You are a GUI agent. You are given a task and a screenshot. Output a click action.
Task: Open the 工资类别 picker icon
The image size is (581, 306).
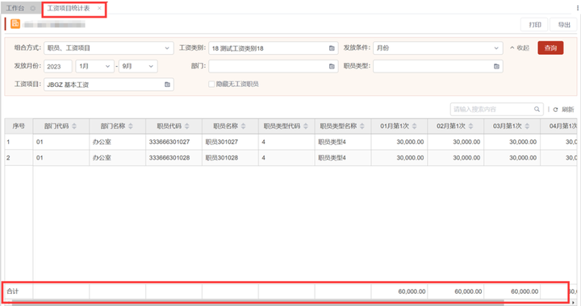pos(332,48)
